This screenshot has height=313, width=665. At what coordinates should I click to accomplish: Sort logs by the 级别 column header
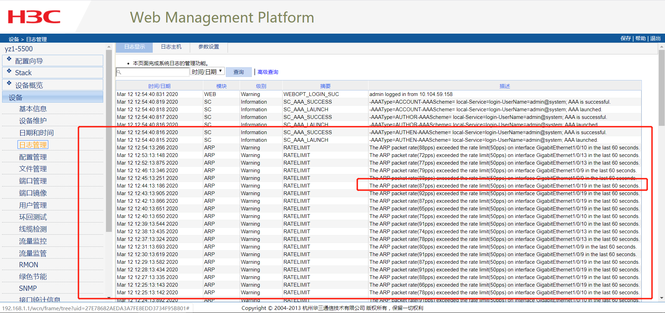[x=261, y=86]
